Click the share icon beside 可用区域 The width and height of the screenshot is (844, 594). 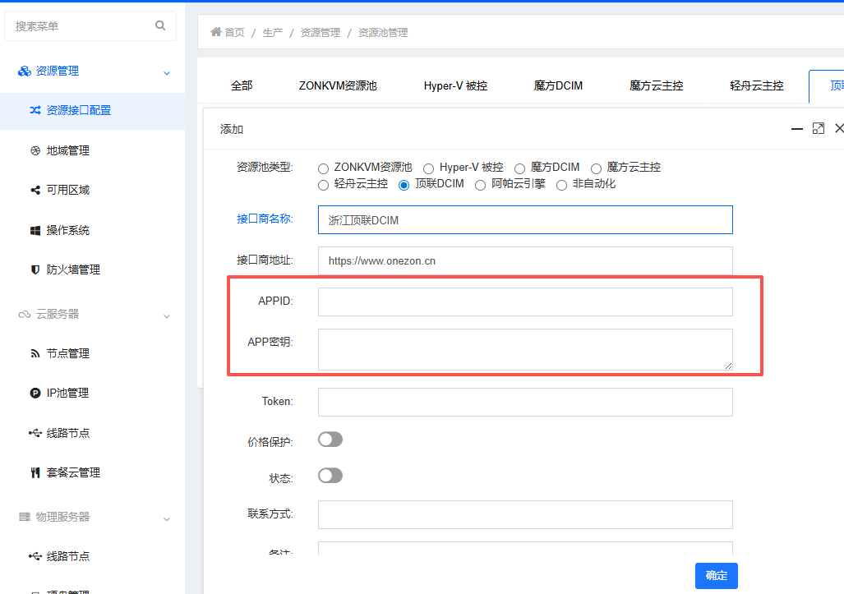coord(35,190)
